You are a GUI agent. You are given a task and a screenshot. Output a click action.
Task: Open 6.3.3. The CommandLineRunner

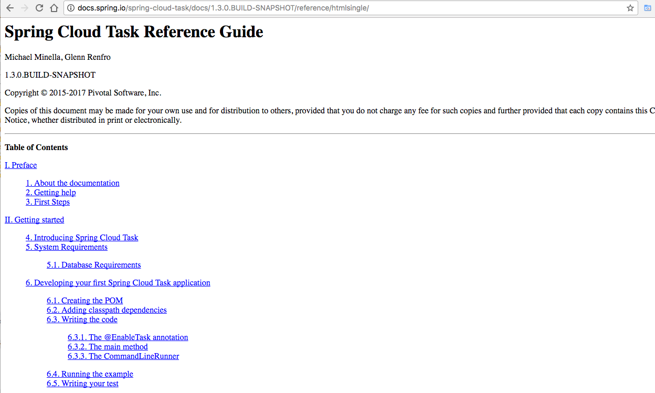click(123, 356)
